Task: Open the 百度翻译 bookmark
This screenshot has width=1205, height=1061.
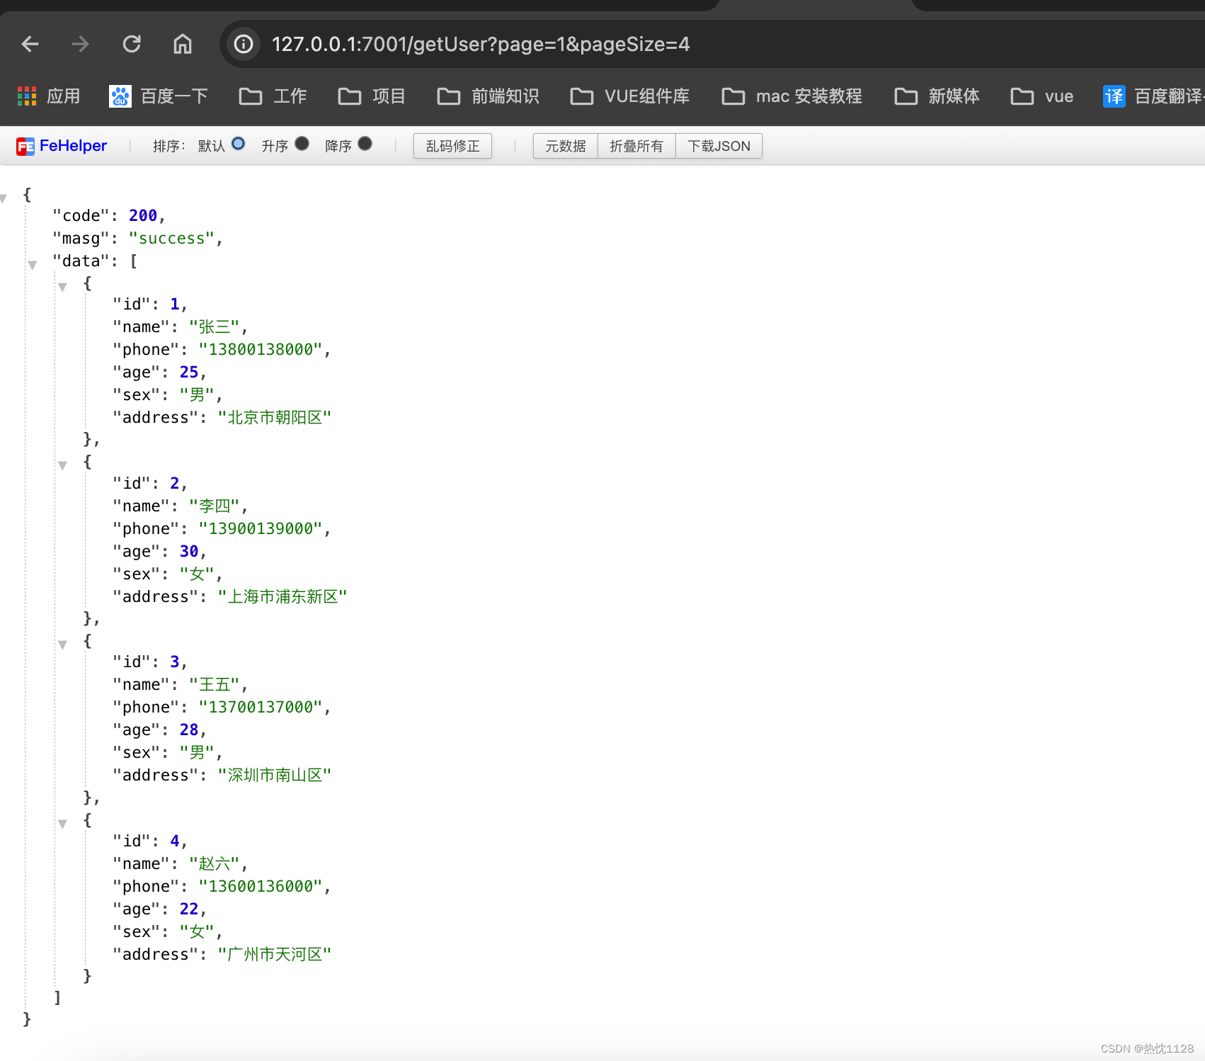Action: tap(1153, 96)
